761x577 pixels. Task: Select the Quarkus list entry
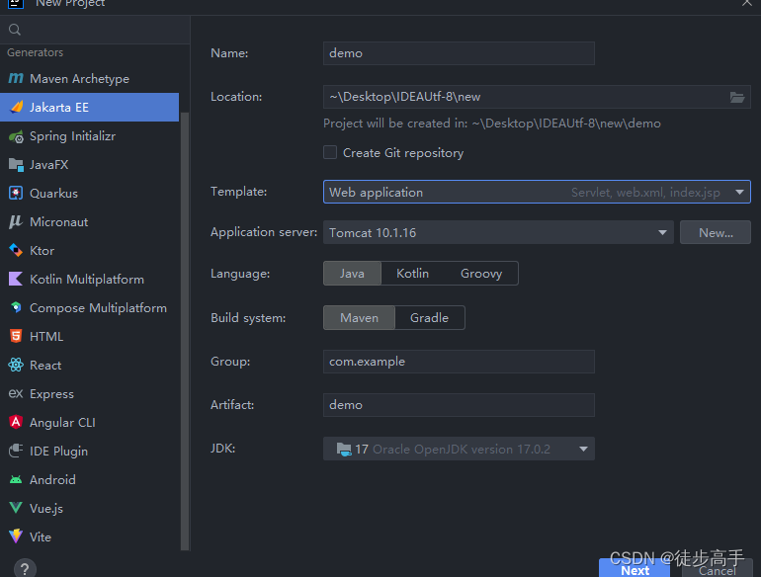(90, 193)
